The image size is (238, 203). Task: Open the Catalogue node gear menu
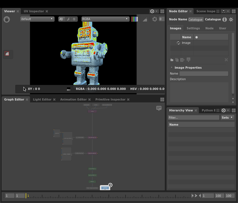coord(231,20)
